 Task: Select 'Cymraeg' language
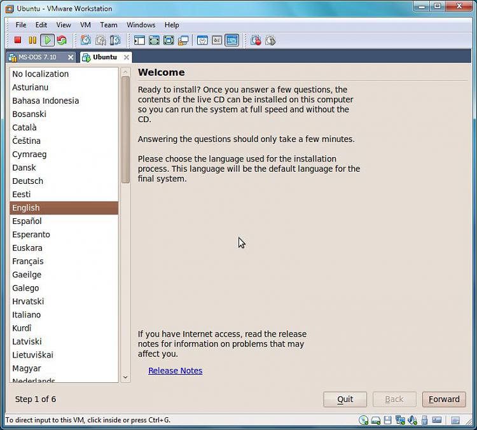point(64,155)
